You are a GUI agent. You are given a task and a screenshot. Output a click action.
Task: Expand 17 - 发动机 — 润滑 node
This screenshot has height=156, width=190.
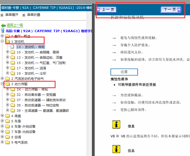(7, 68)
